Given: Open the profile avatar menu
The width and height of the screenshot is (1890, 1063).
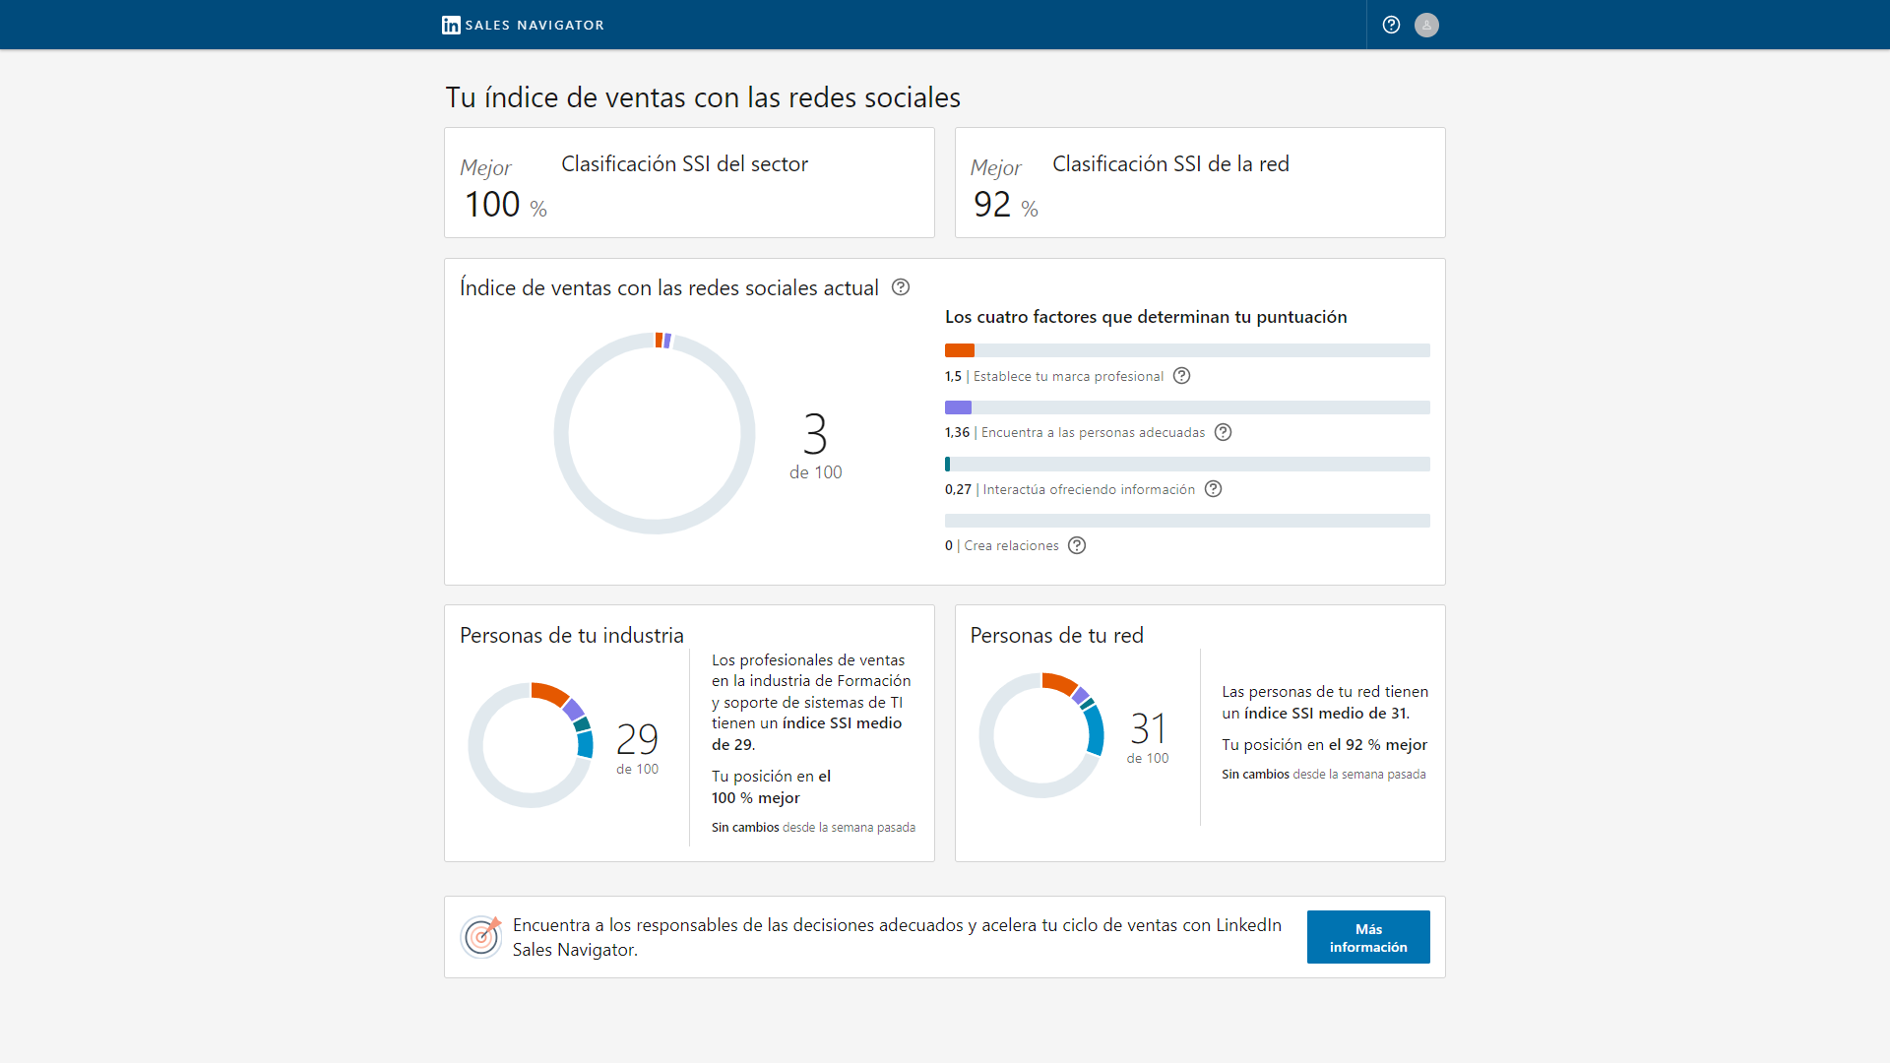Looking at the screenshot, I should coord(1426,25).
